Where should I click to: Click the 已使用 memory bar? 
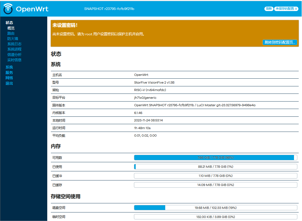[x=216, y=167]
